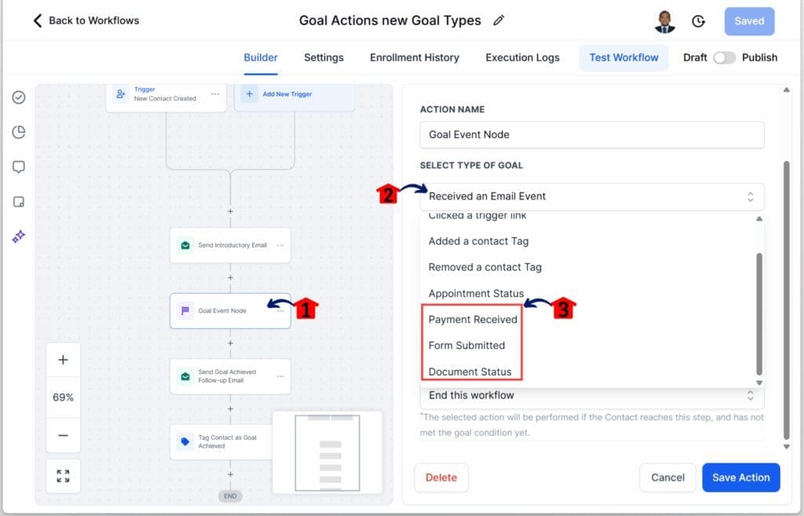804x516 pixels.
Task: Click the checkmark circle icon in left sidebar
Action: click(x=19, y=97)
